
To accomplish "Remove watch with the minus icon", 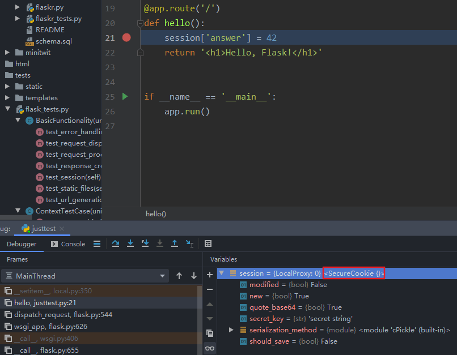I will [210, 289].
